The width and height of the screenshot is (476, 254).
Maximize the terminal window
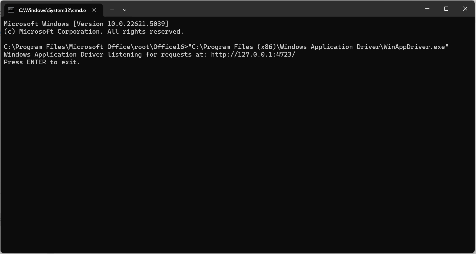tap(446, 9)
